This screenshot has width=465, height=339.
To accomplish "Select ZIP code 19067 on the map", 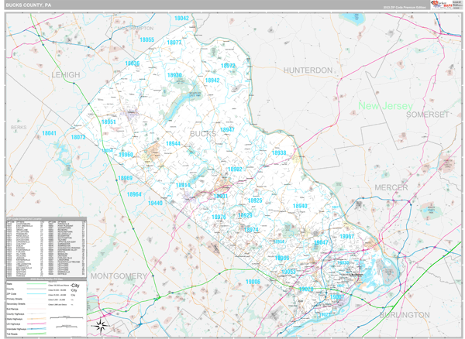I will click(x=346, y=236).
